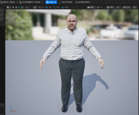Open the 光照 lit view mode menu
139x115 pixels.
tap(110, 7)
